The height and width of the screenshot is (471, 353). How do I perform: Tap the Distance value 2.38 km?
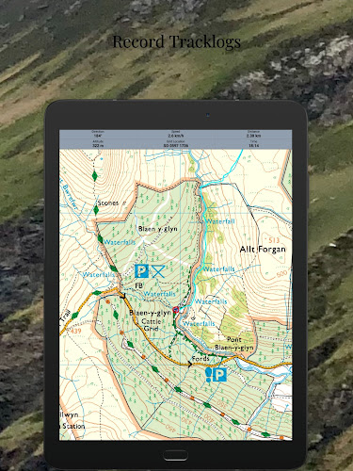tap(253, 136)
